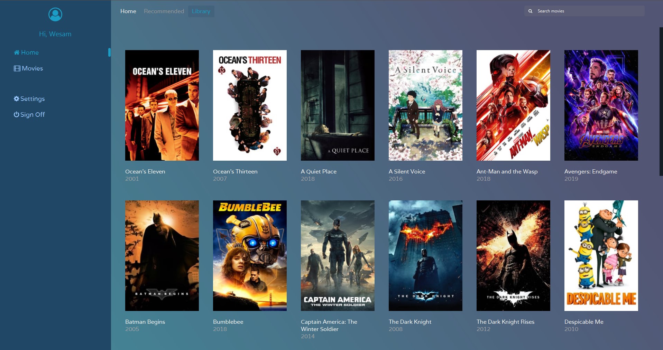Click the film strip icon beside Movies
The height and width of the screenshot is (350, 663).
(17, 68)
